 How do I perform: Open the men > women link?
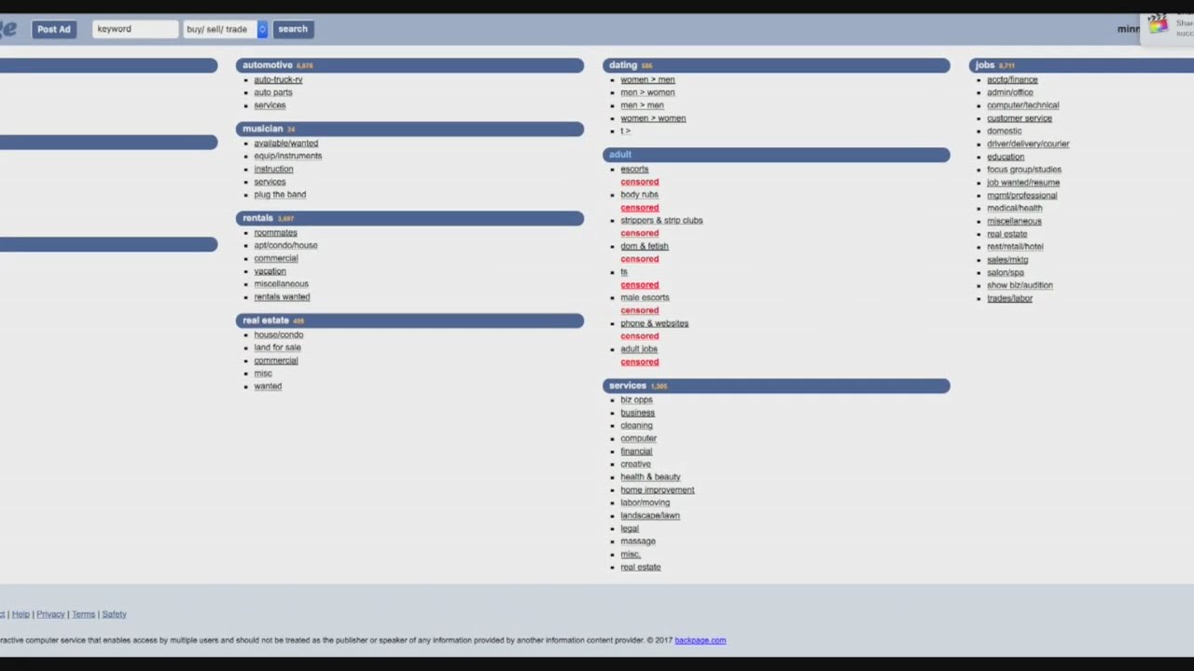[x=647, y=92]
